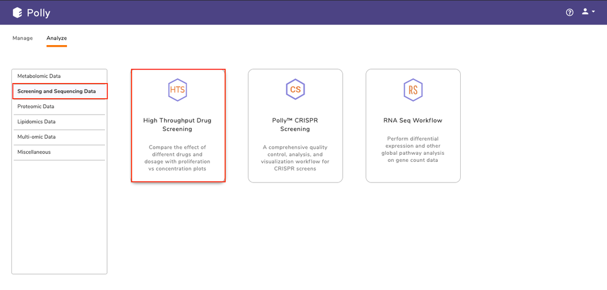607x290 pixels.
Task: Select Metabolomic Data category
Action: click(x=59, y=76)
